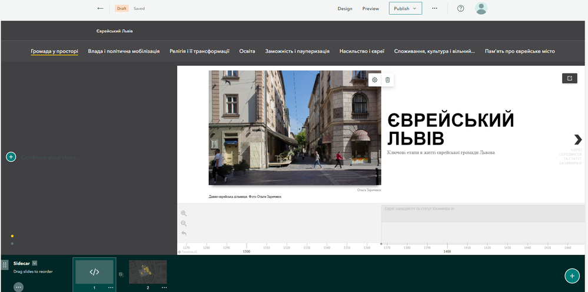Select Насильство і євреї navigation tab
The image size is (588, 292).
tap(361, 51)
